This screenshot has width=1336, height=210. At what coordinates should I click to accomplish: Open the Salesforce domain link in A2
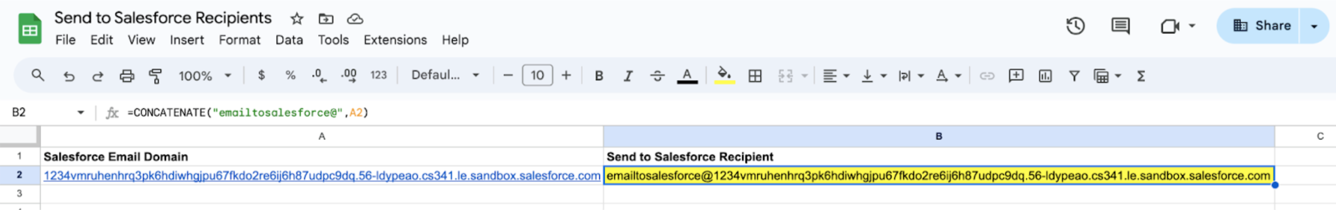(322, 176)
